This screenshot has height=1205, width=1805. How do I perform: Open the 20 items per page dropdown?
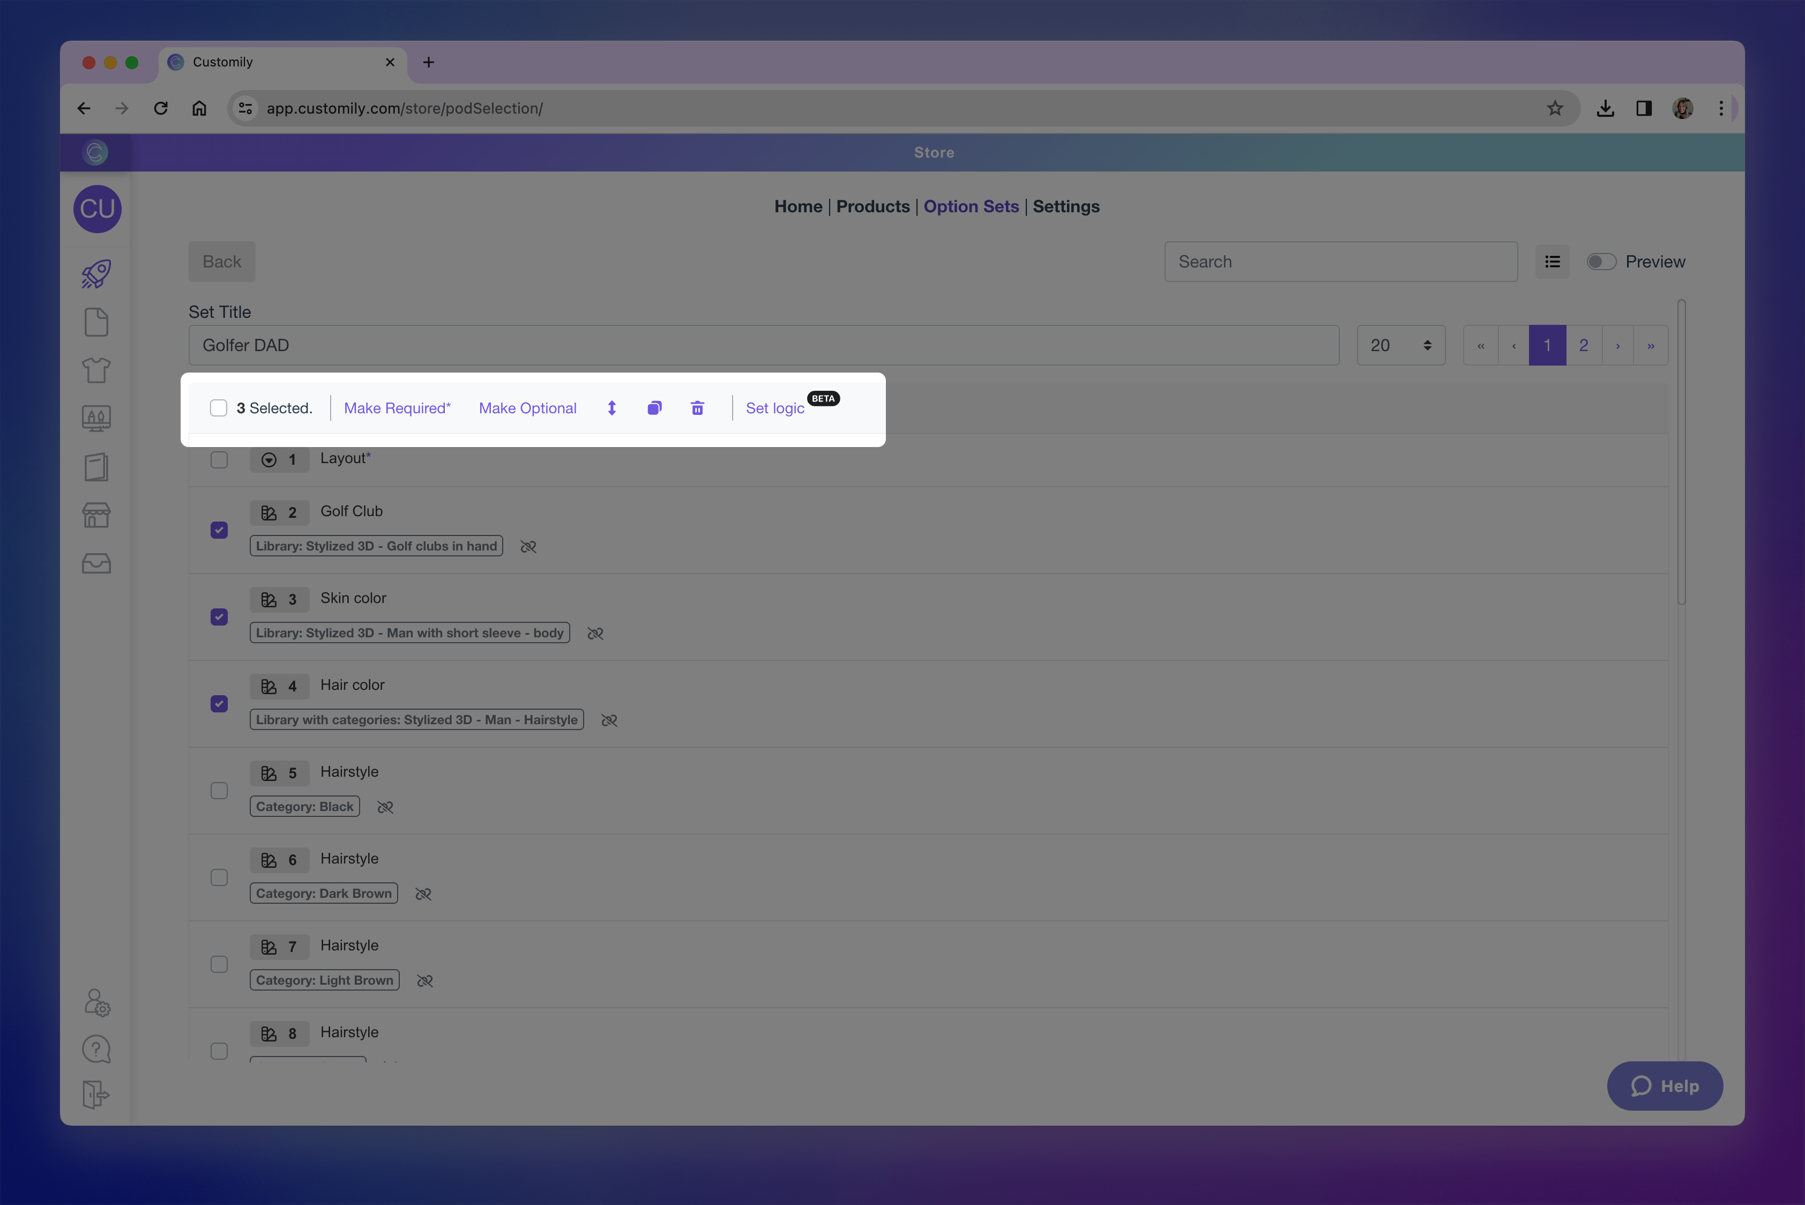tap(1400, 345)
